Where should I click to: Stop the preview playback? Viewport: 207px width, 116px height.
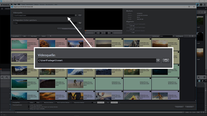click(106, 33)
